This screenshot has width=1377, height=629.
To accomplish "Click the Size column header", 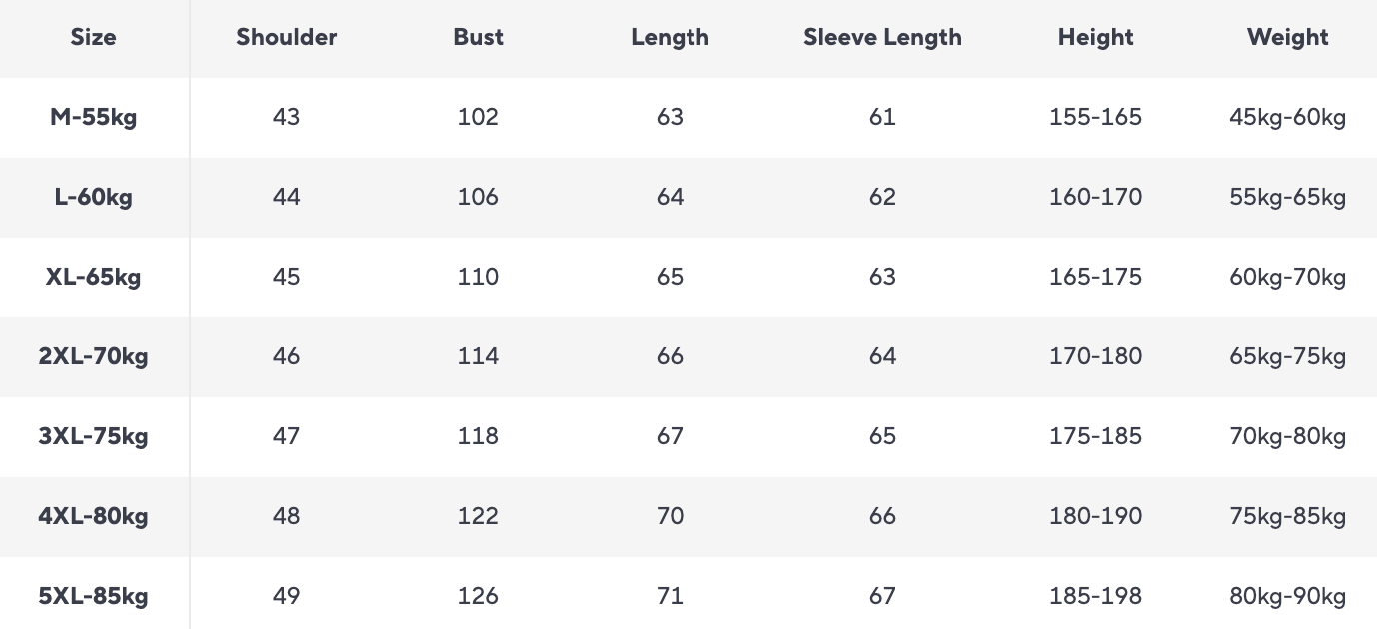I will pyautogui.click(x=94, y=38).
